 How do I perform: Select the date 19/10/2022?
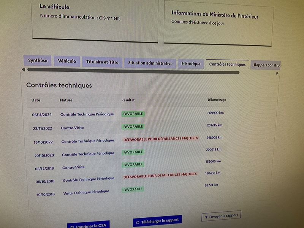point(43,142)
